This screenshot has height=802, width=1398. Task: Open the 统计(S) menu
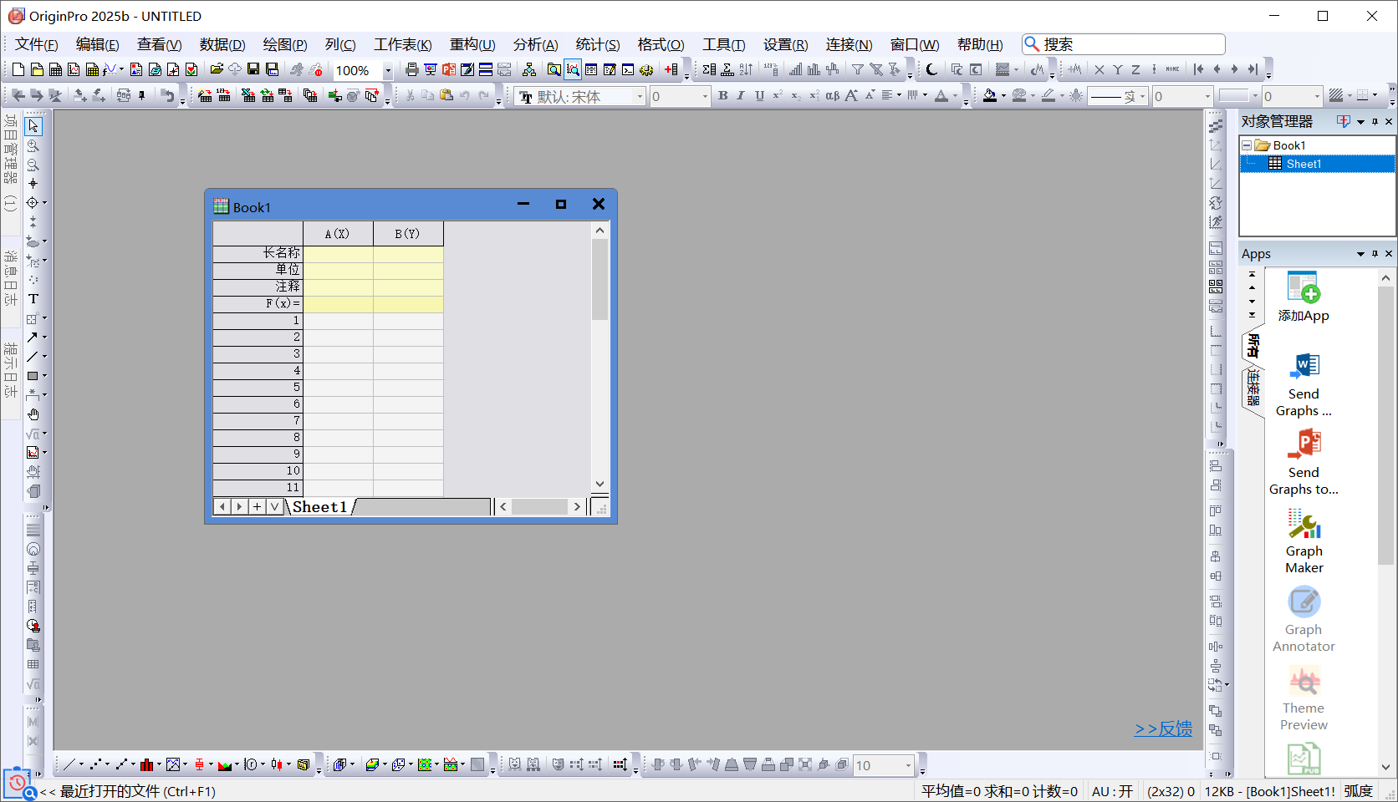(598, 44)
